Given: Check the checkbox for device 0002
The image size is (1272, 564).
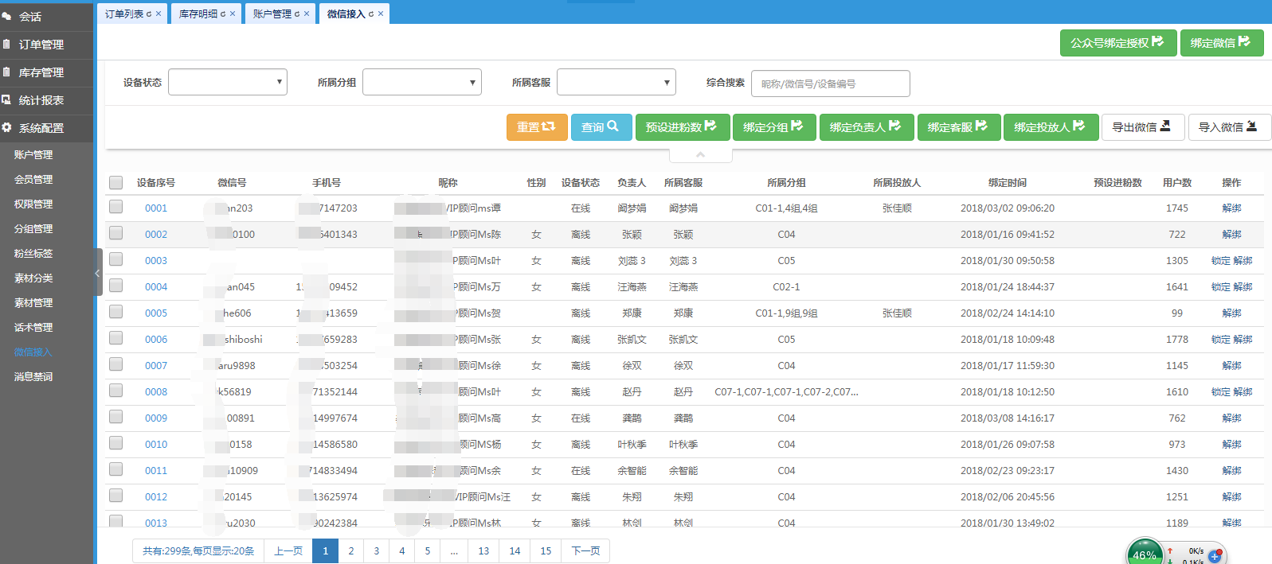Looking at the screenshot, I should tap(116, 233).
